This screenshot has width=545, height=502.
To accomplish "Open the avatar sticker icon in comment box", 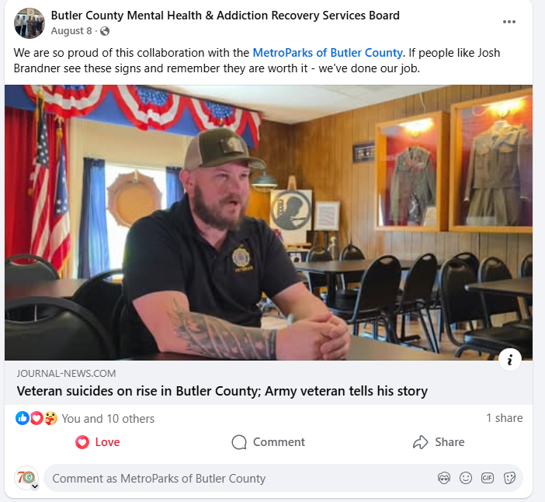I will coord(444,478).
